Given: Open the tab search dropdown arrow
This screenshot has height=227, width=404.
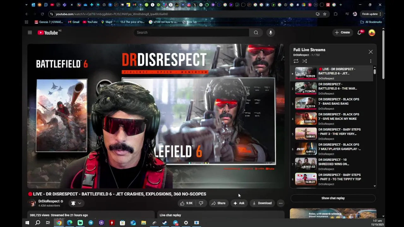Looking at the screenshot, I should click(27, 5).
